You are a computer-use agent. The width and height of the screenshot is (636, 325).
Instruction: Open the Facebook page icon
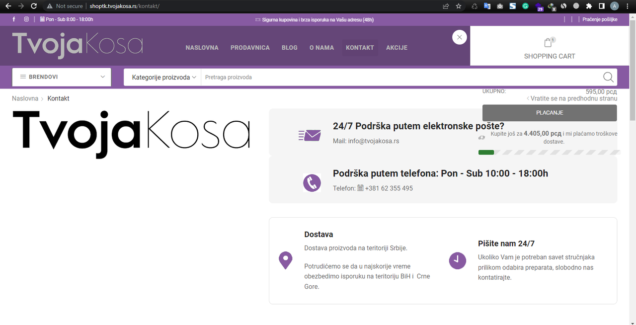13,19
